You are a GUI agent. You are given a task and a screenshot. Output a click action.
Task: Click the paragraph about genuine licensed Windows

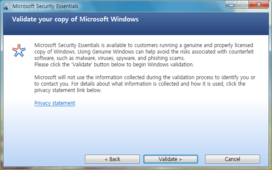click(144, 51)
